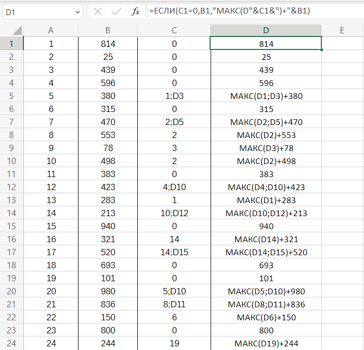This screenshot has width=364, height=350.
Task: Select column A header
Action: (x=50, y=31)
